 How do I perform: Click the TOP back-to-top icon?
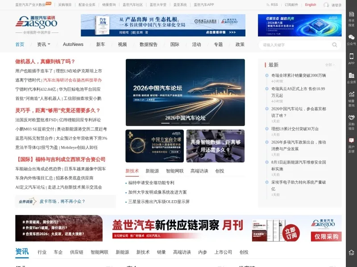click(x=351, y=252)
